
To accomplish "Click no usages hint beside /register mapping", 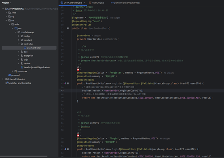I will (x=169, y=73).
